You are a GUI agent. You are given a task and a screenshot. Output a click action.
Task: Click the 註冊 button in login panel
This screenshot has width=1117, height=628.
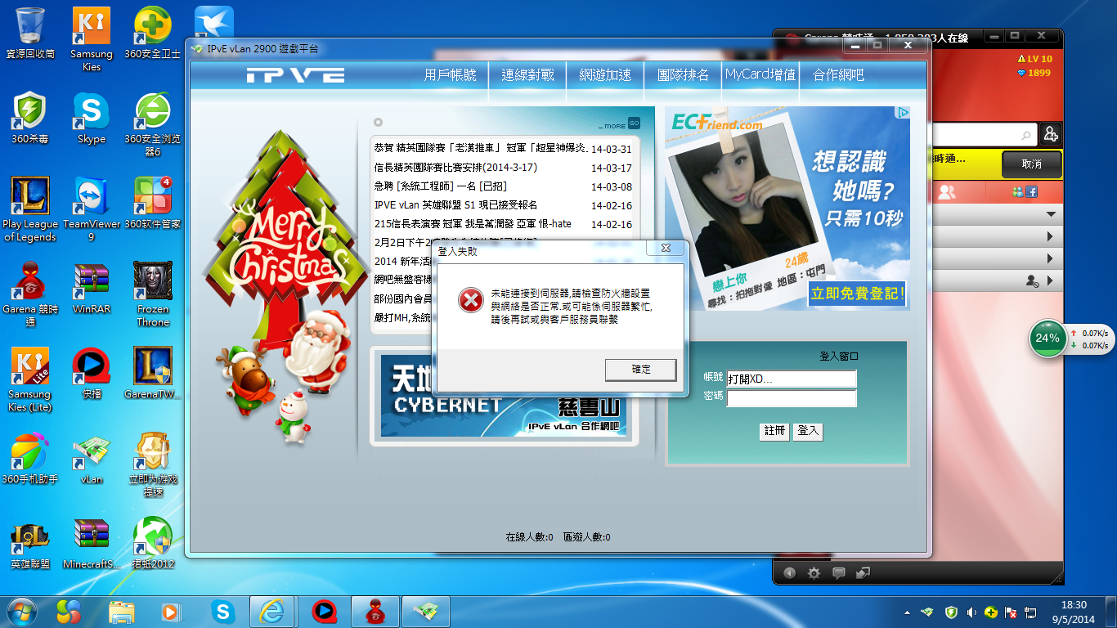click(774, 431)
